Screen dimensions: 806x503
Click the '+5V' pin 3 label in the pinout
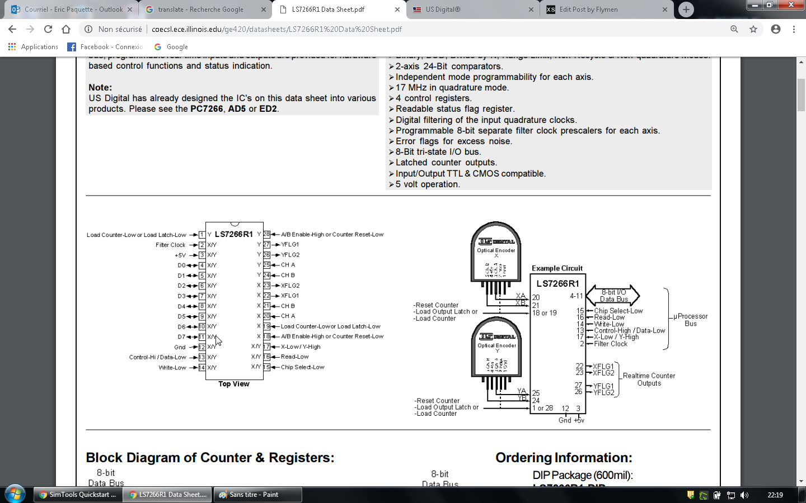(180, 255)
